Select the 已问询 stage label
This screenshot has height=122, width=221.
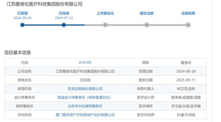tap(64, 13)
